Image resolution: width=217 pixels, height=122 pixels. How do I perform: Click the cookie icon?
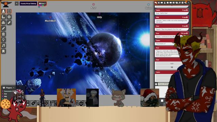pyautogui.click(x=5, y=104)
